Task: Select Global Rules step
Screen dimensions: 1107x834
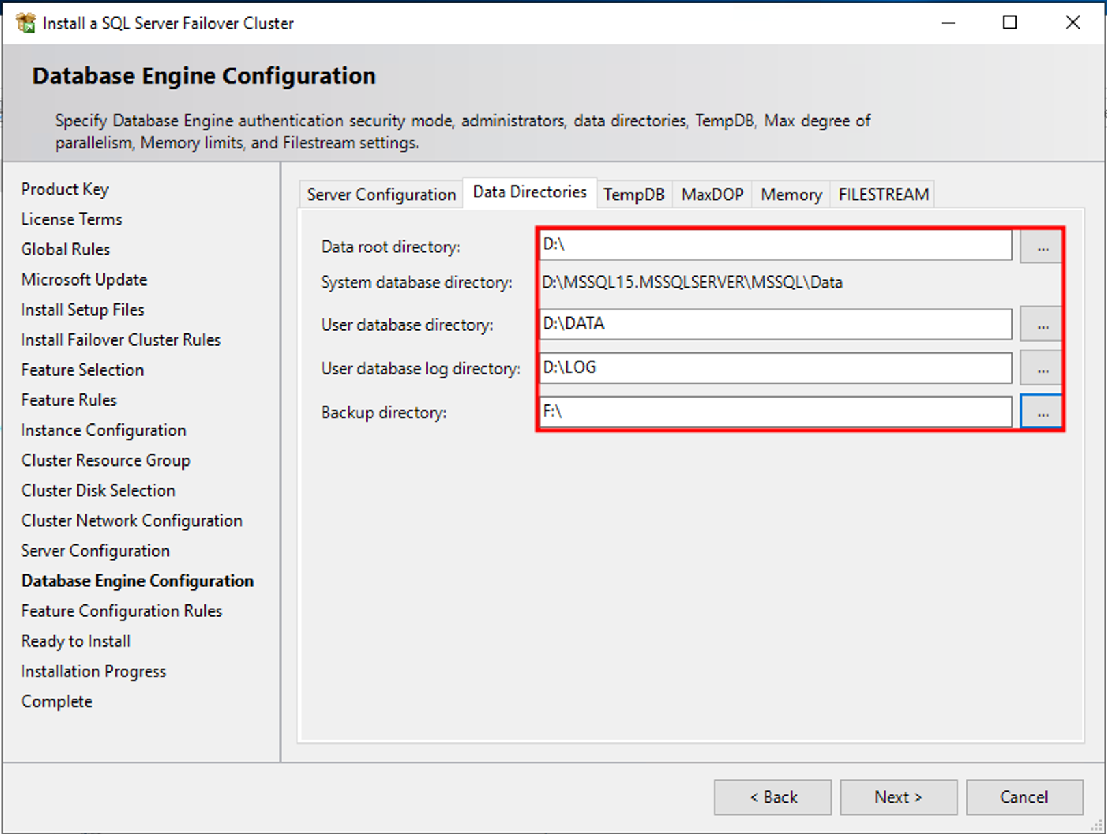Action: tap(66, 249)
